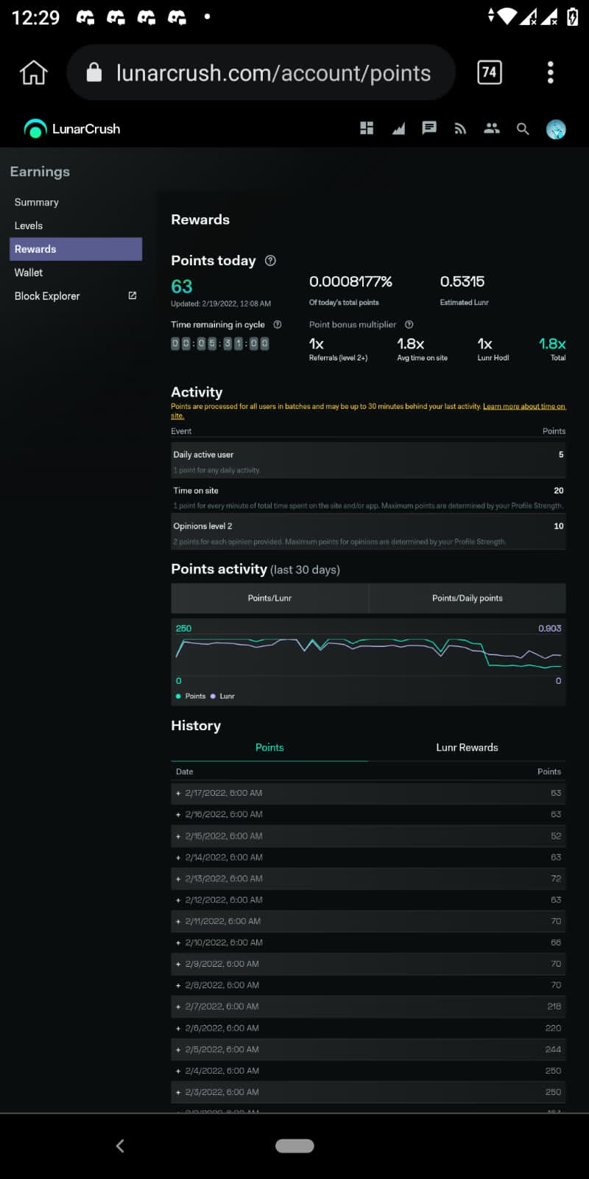Click the help icon next to Points today
Viewport: 589px width, 1179px height.
(270, 260)
